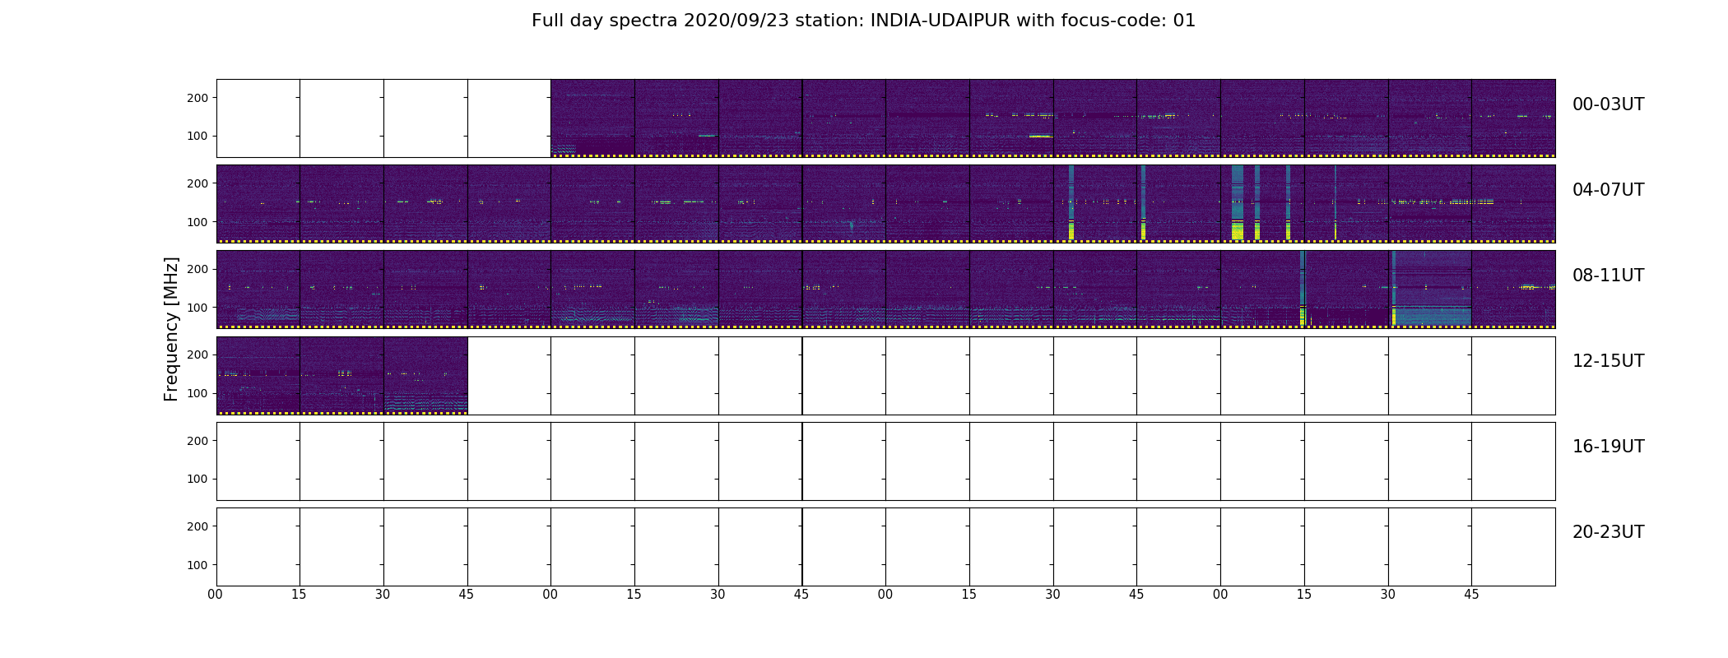Click the 100 tick label of 12-15UT row
This screenshot has width=1728, height=658.
pos(197,393)
